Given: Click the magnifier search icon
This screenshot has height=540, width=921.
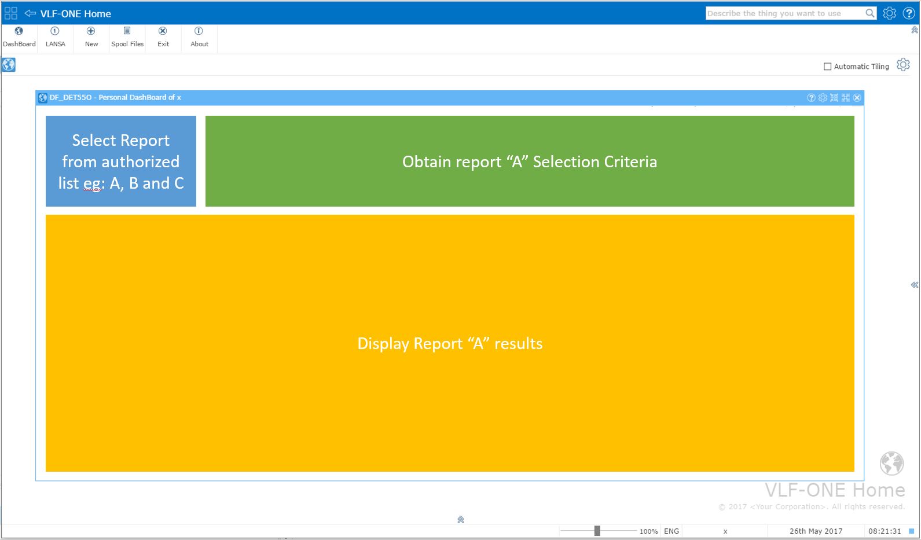Looking at the screenshot, I should (870, 13).
